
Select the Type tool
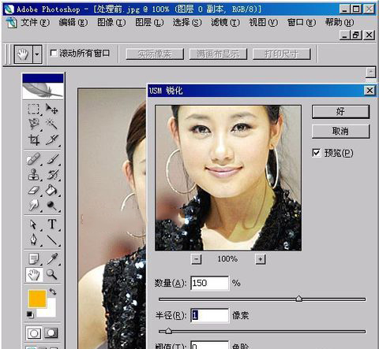click(52, 224)
